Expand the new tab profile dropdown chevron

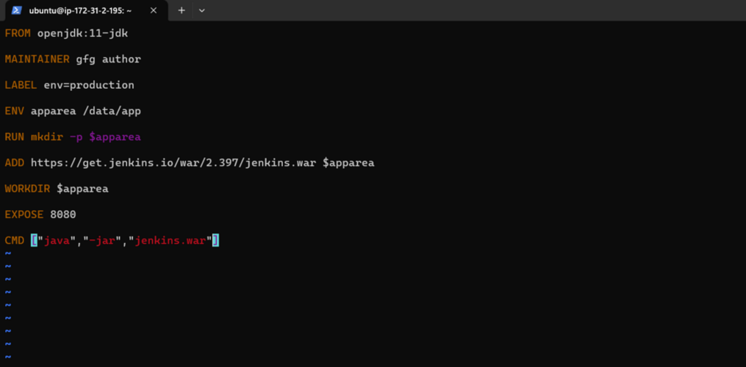click(x=201, y=10)
